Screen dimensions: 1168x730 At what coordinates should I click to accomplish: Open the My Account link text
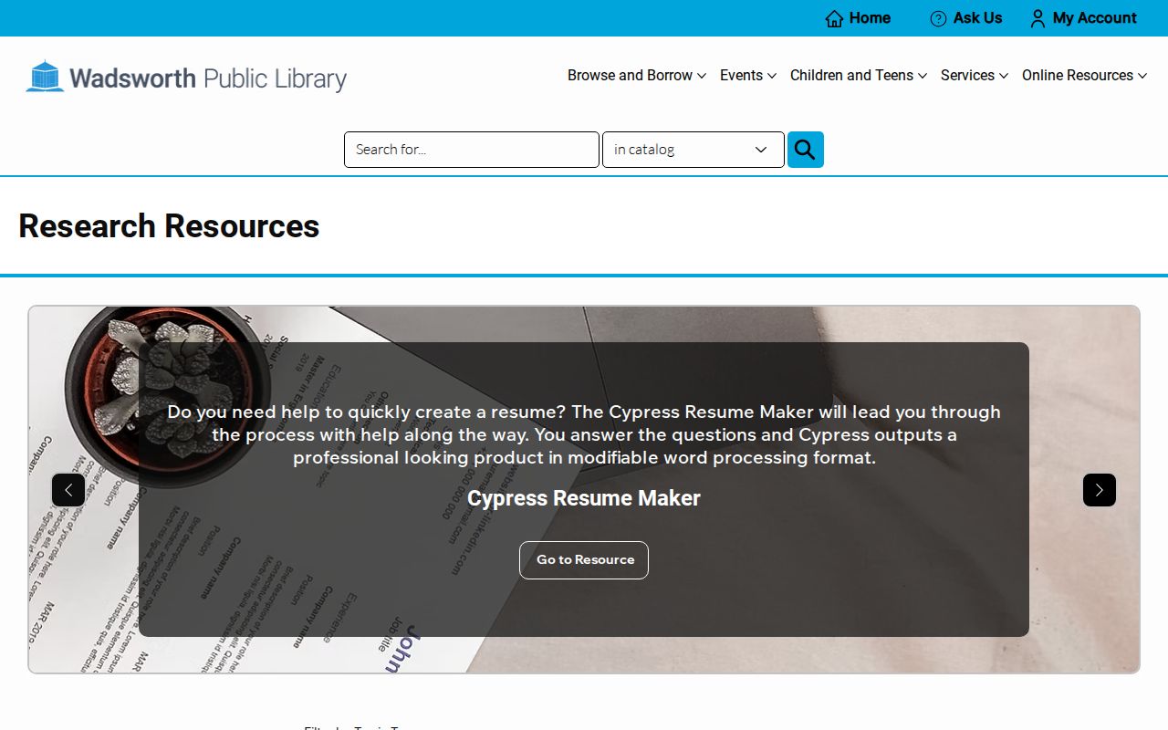tap(1094, 18)
